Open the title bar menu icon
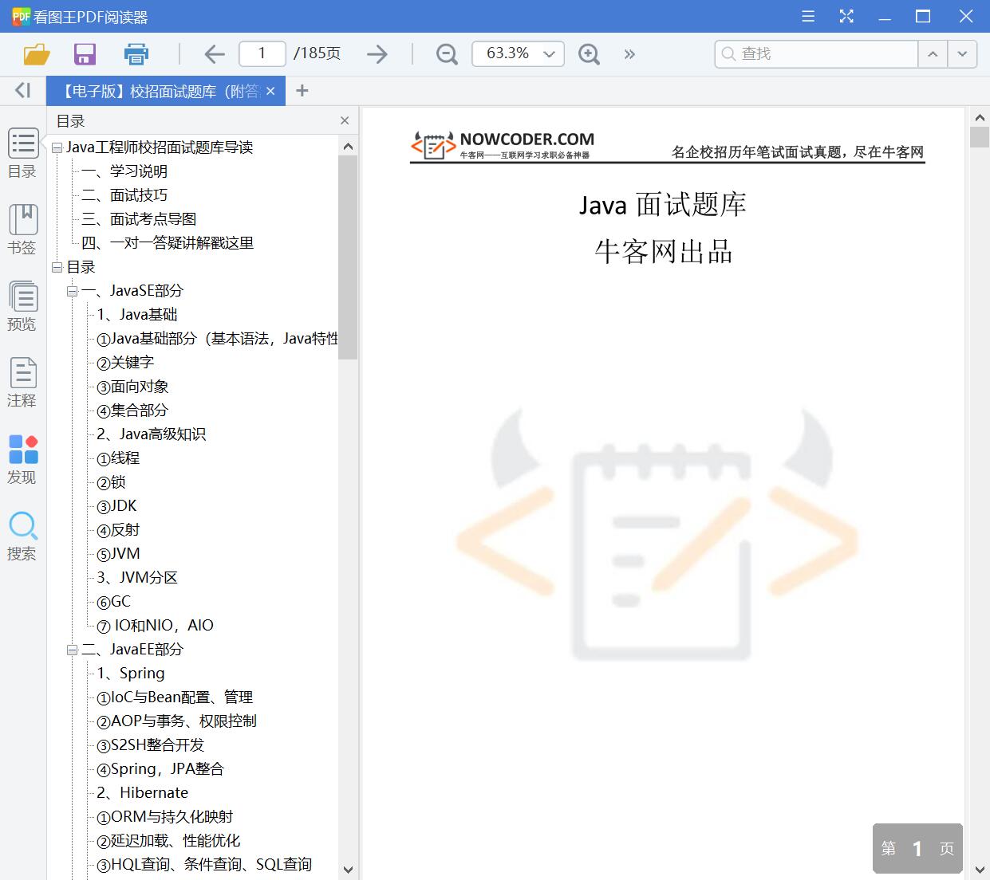The height and width of the screenshot is (880, 990). [x=808, y=16]
